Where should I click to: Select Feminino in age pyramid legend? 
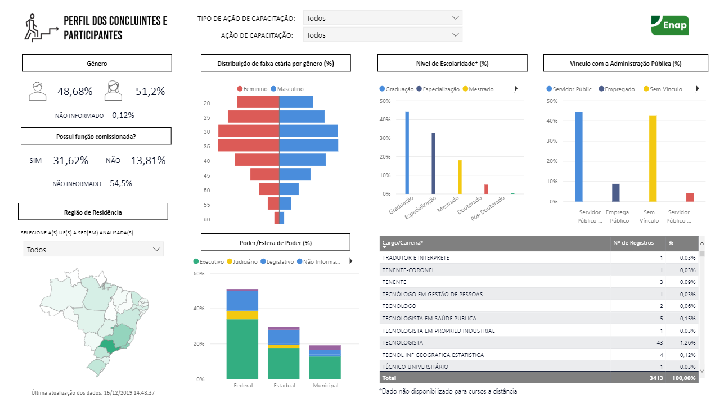[x=253, y=89]
